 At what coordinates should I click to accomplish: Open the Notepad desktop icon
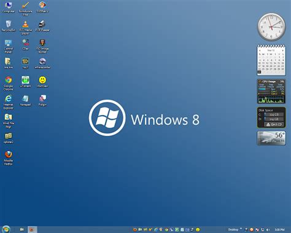tap(25, 100)
